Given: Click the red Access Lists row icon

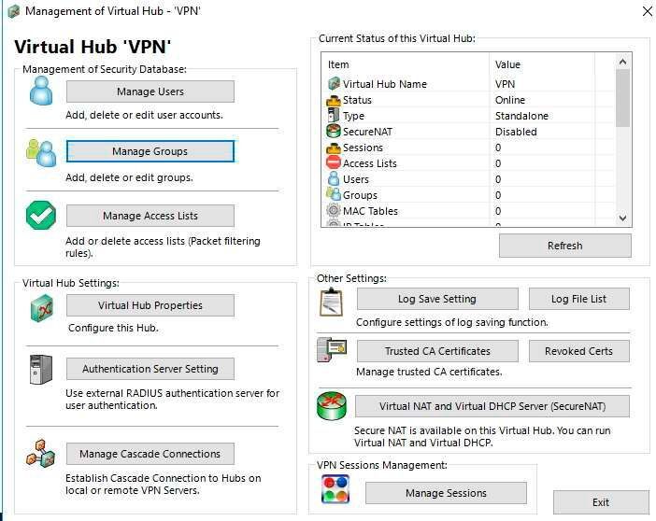Looking at the screenshot, I should 334,162.
